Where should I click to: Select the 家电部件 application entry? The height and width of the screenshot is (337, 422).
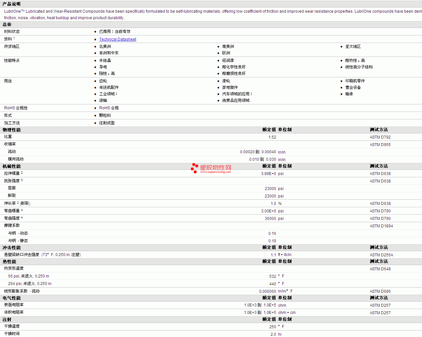230,88
